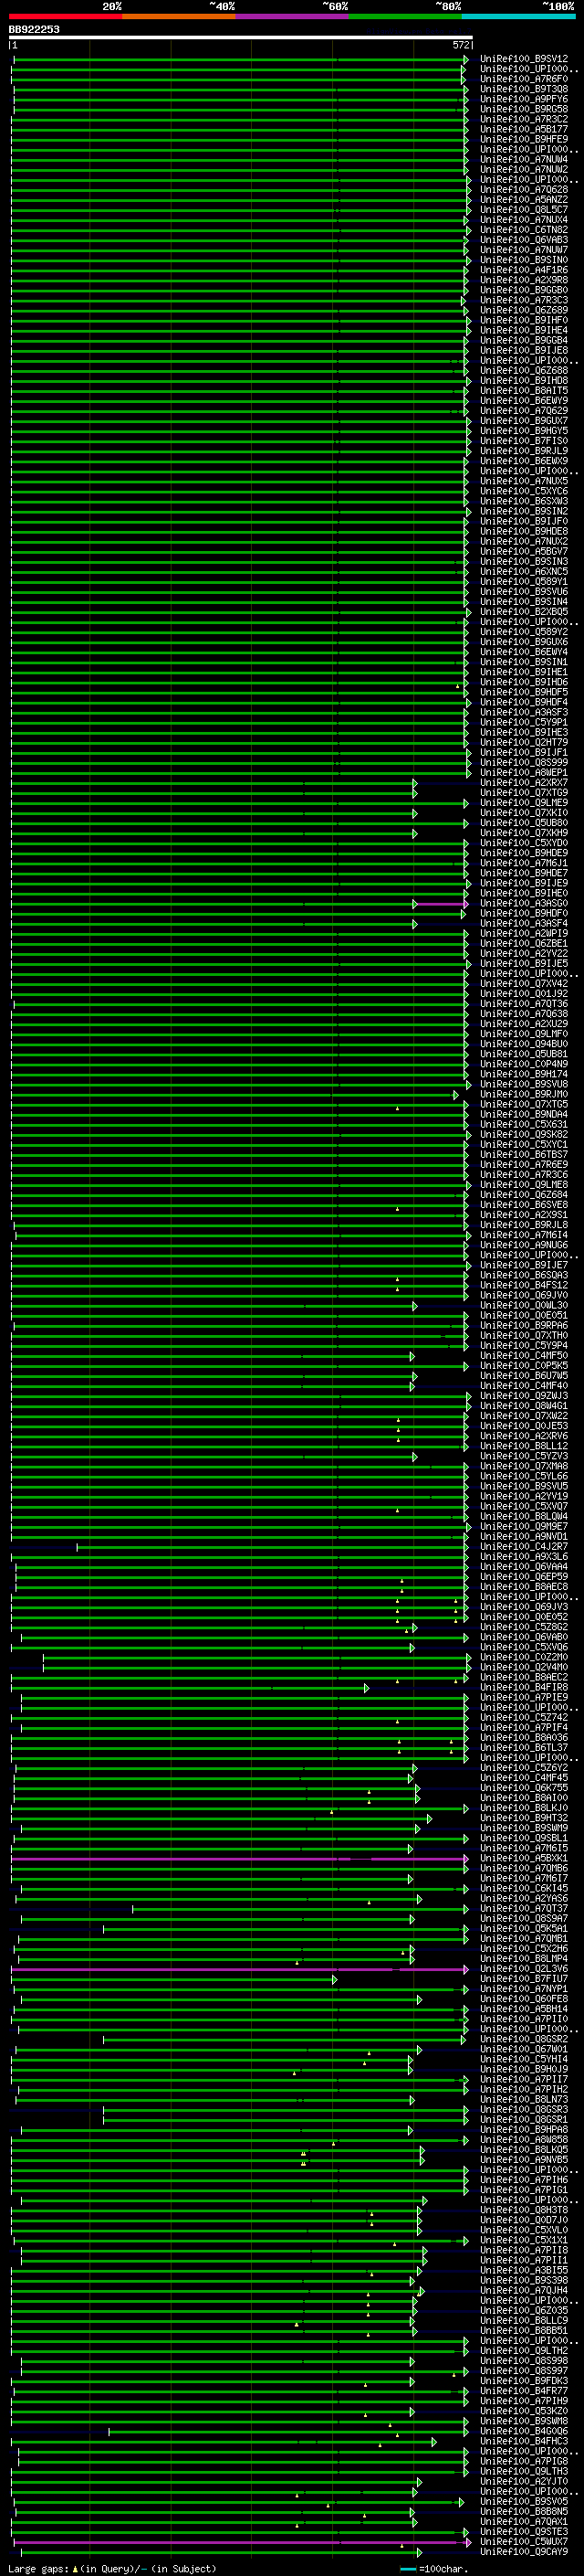Open hit UniRef100_A3ASG0

pos(524,903)
